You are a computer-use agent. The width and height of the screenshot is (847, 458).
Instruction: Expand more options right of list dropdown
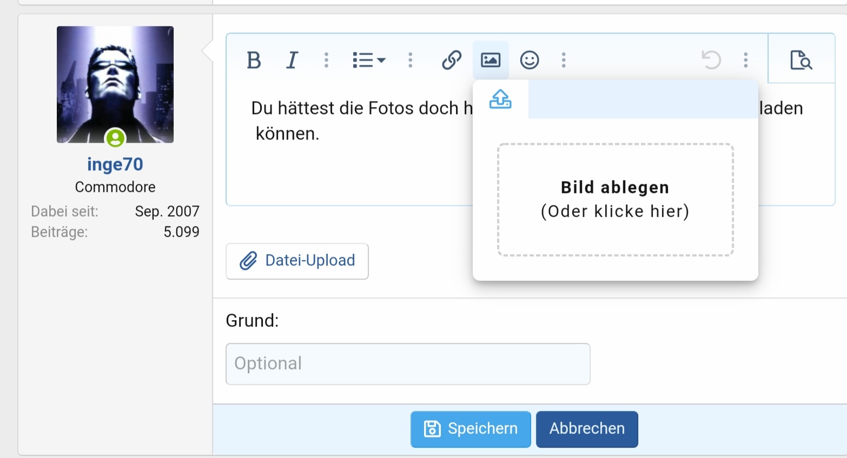tap(411, 60)
